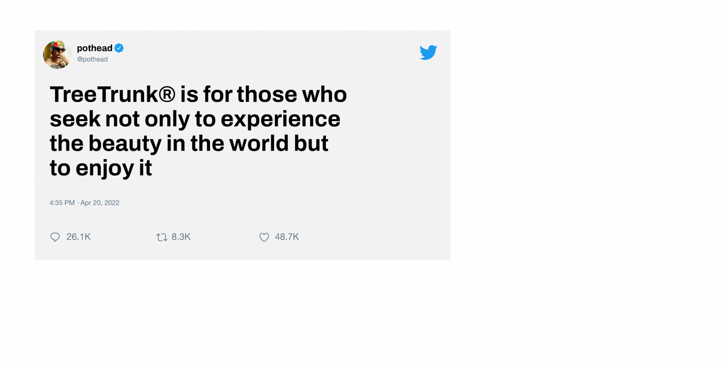This screenshot has height=367, width=721.
Task: Click the tweet's last line "to enjoy it"
Action: click(101, 168)
